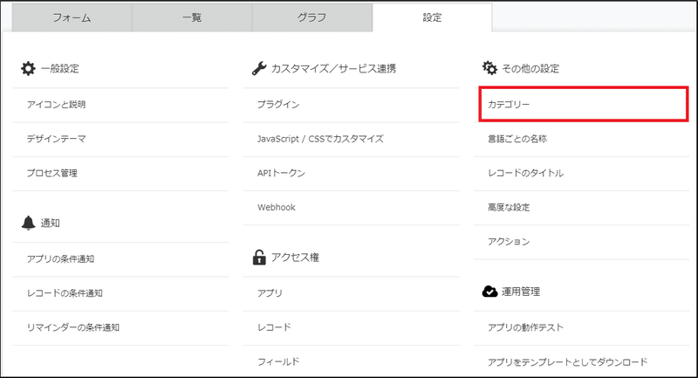
Task: Open 高度な設定
Action: (x=581, y=208)
